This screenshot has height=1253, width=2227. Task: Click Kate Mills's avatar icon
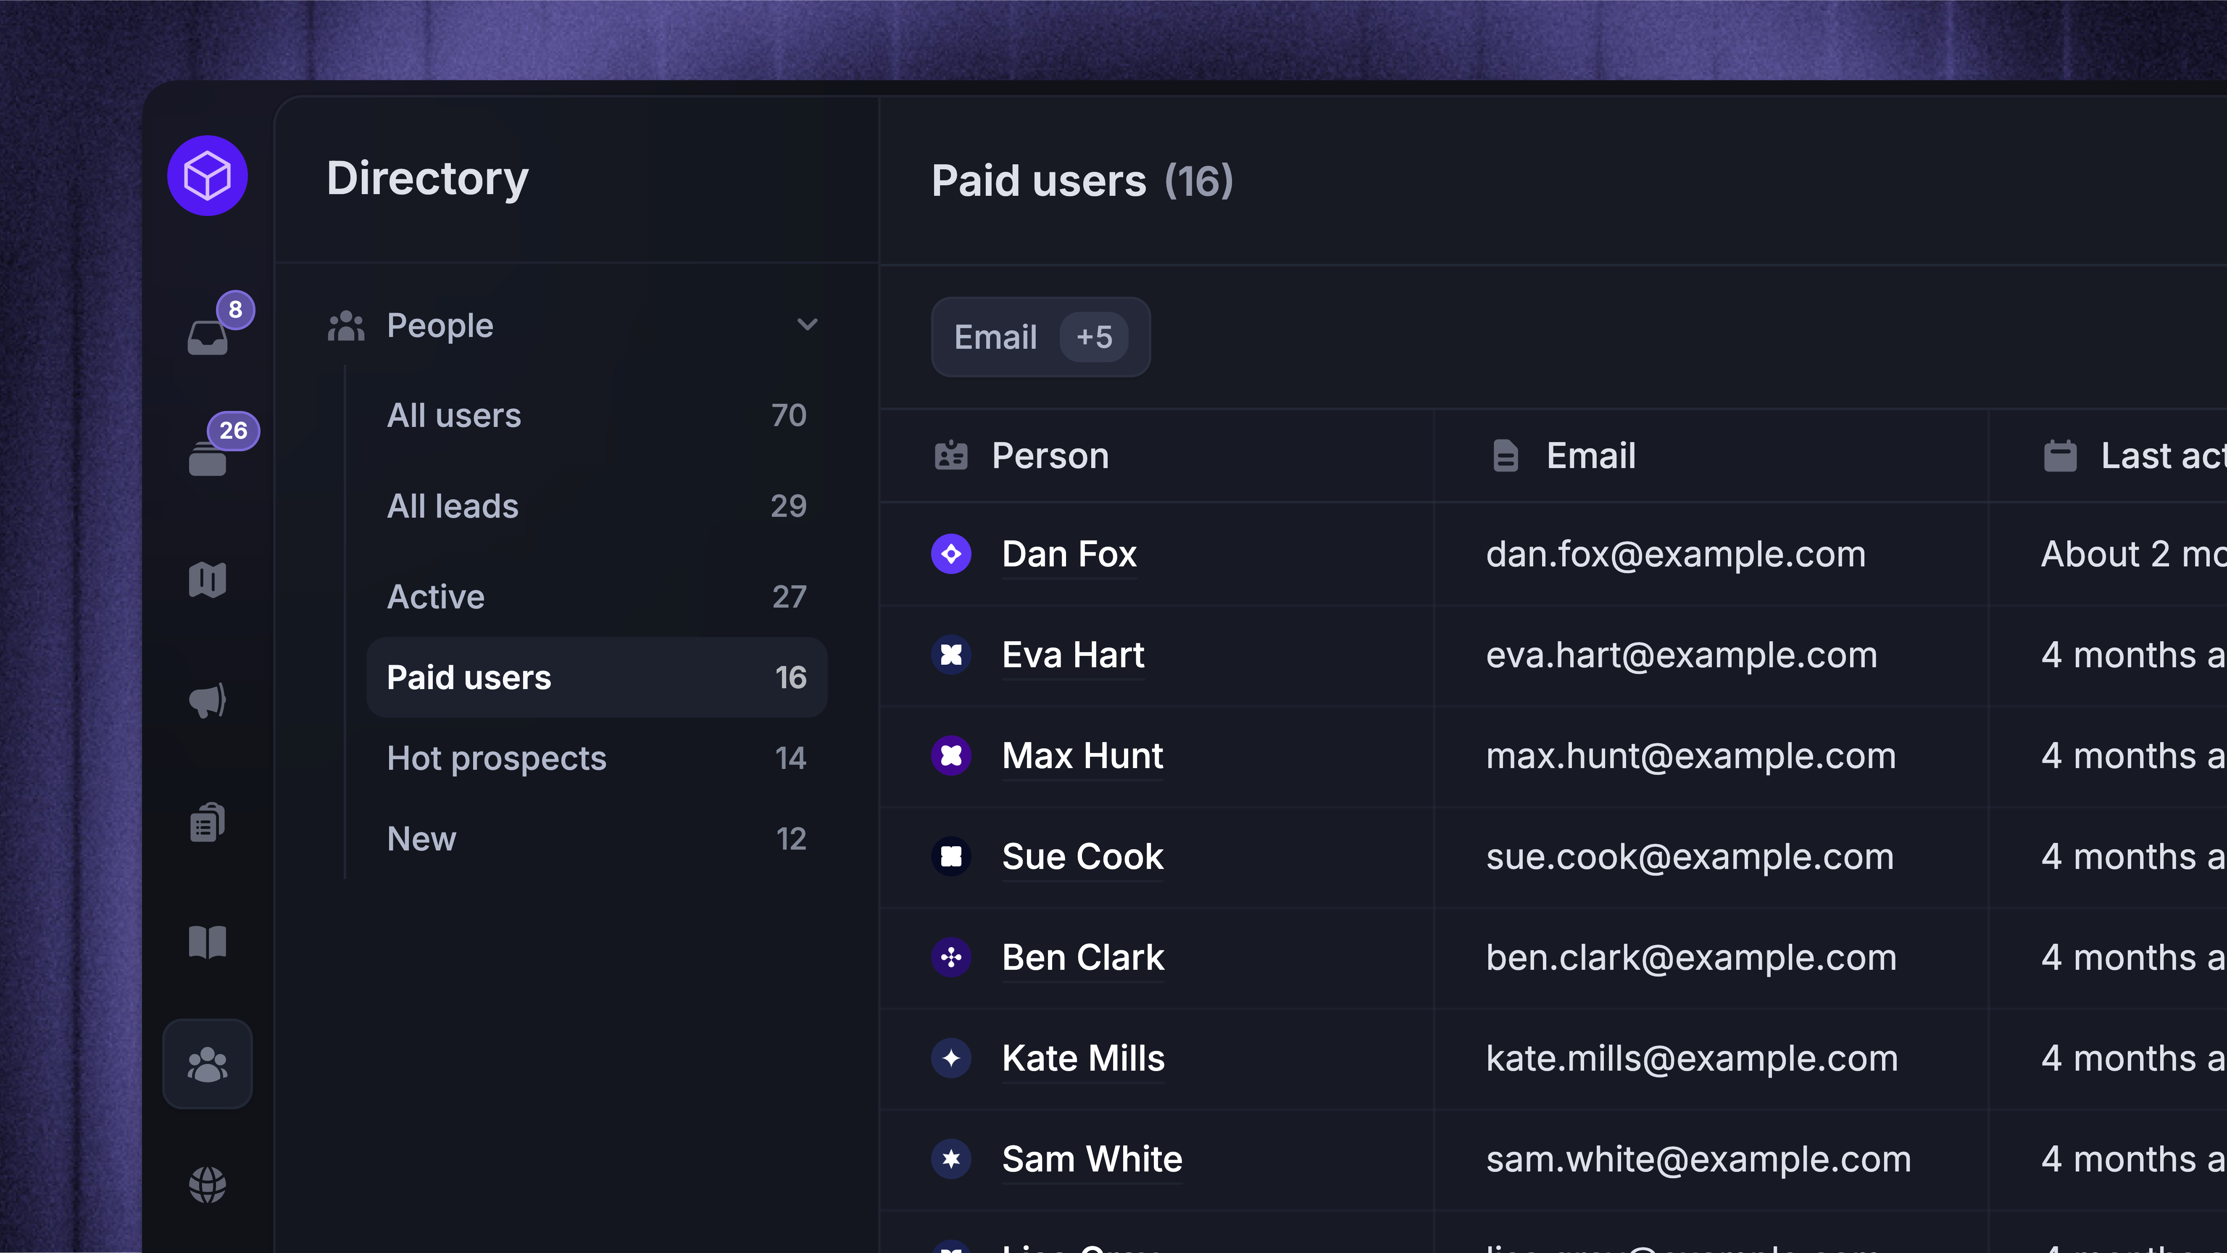click(951, 1058)
